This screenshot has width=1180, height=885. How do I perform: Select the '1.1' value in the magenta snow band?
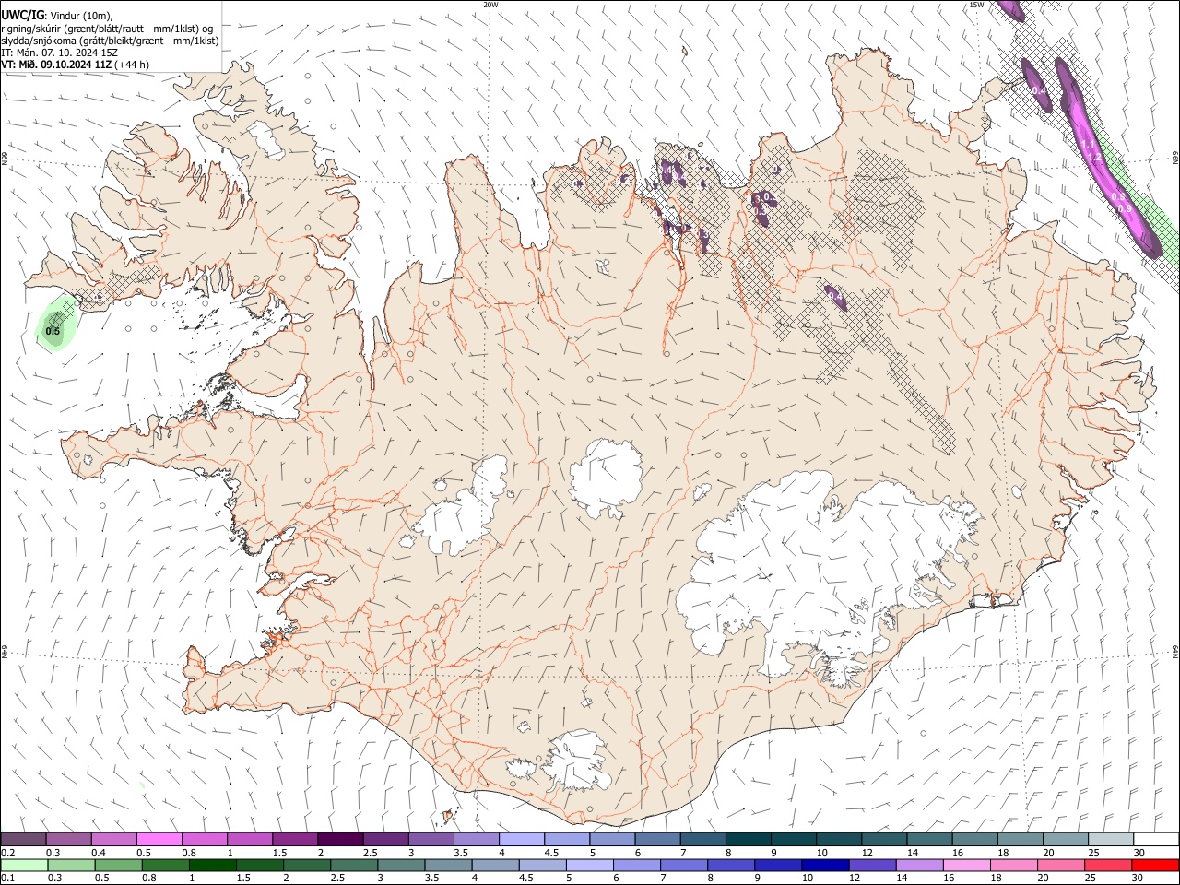1088,145
